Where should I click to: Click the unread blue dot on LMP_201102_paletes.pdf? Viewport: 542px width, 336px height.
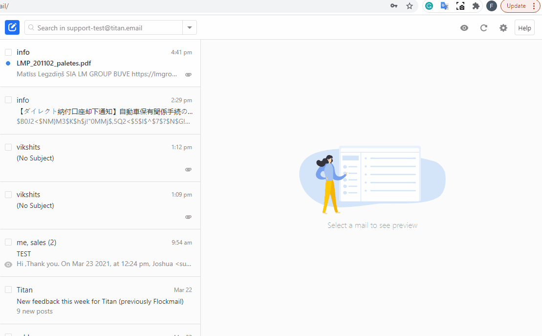[8, 63]
